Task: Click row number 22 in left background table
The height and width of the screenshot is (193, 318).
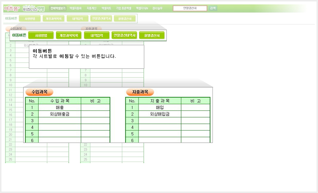Action: 10,145
